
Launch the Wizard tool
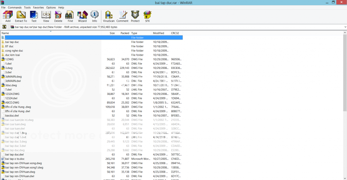point(82,16)
